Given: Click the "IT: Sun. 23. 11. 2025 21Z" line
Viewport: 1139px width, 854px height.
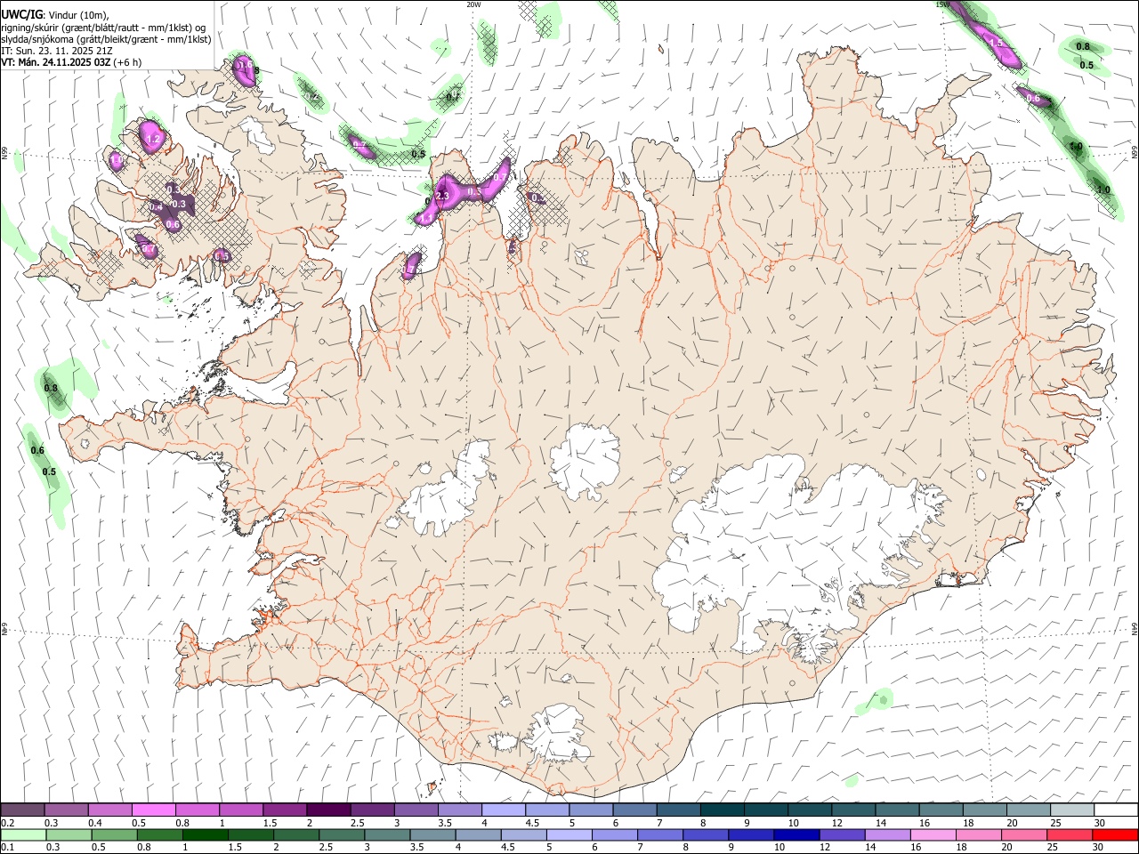Looking at the screenshot, I should (x=57, y=51).
